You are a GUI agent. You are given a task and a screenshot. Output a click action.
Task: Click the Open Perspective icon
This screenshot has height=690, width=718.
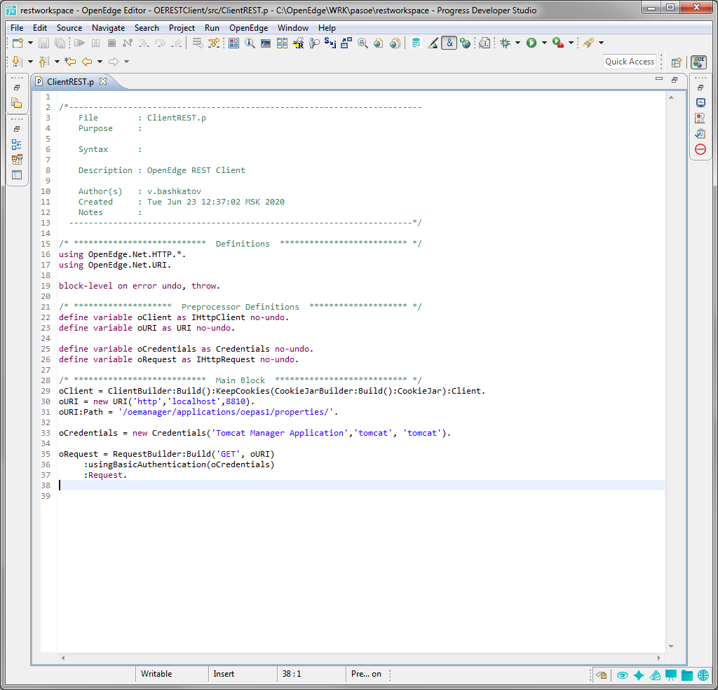pos(677,62)
